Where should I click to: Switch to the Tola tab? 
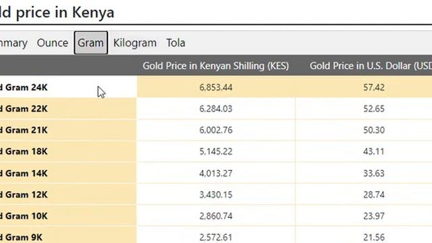click(x=175, y=43)
